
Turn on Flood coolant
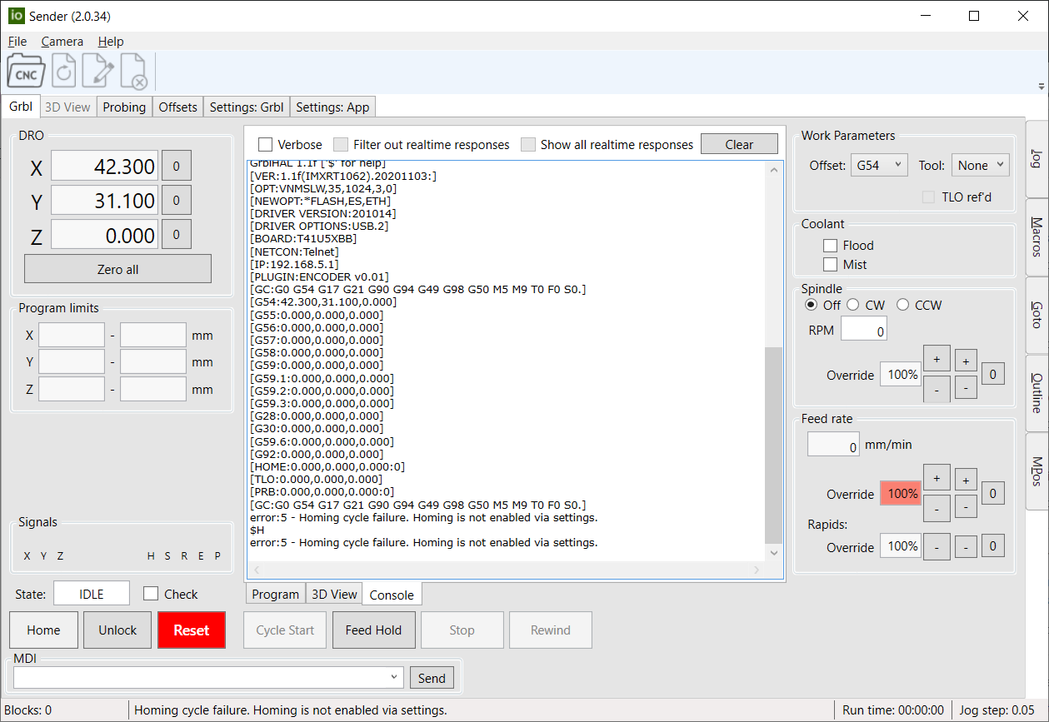point(830,246)
